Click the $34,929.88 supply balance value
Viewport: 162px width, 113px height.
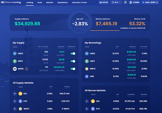point(27,24)
